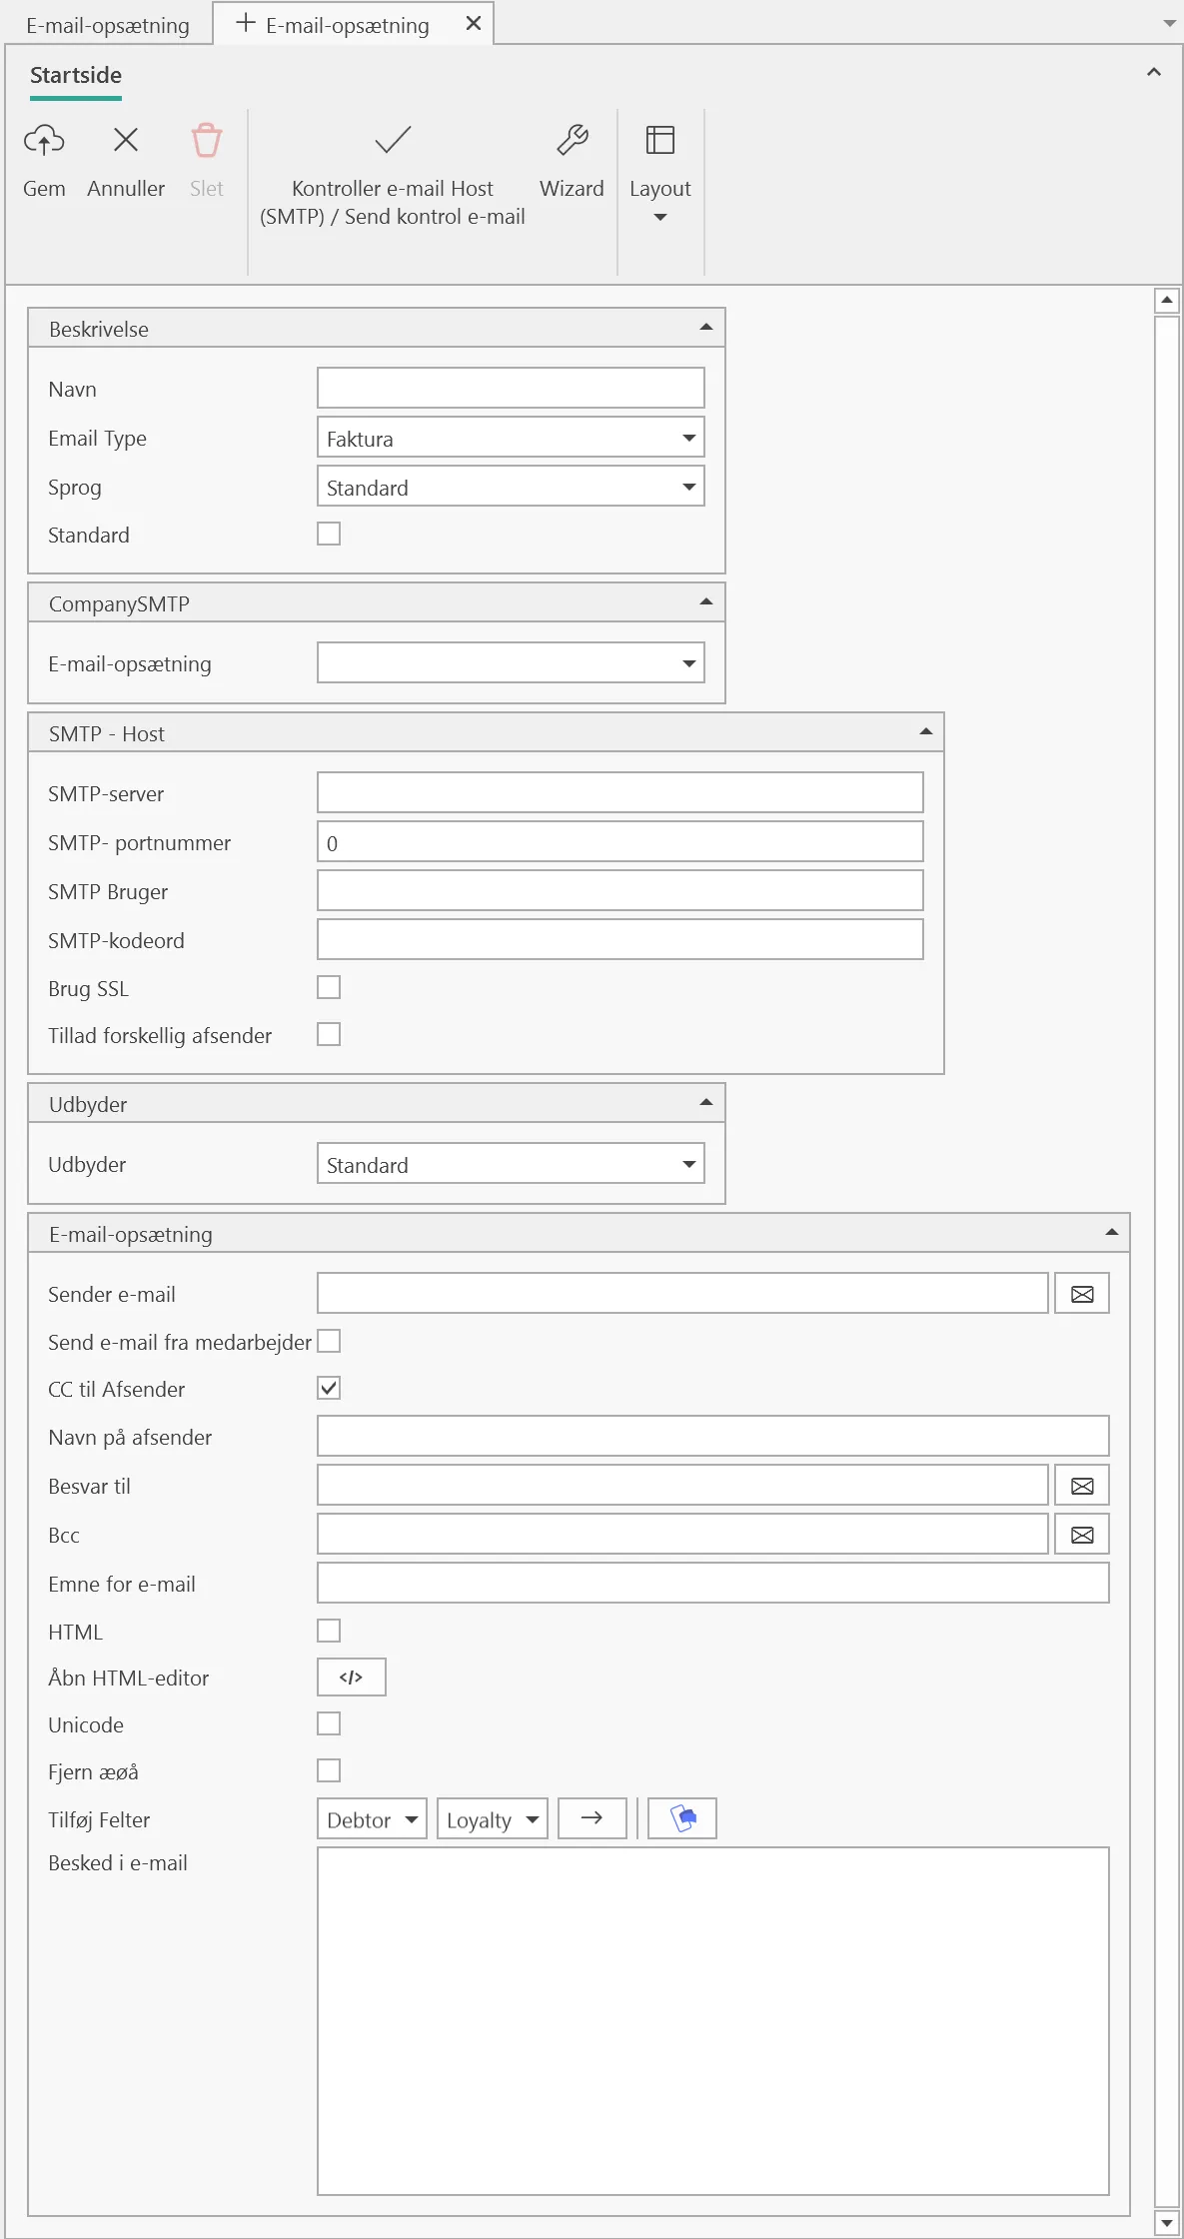Click the Emne for e-mail field
Viewport: 1184px width, 2239px height.
coord(713,1583)
